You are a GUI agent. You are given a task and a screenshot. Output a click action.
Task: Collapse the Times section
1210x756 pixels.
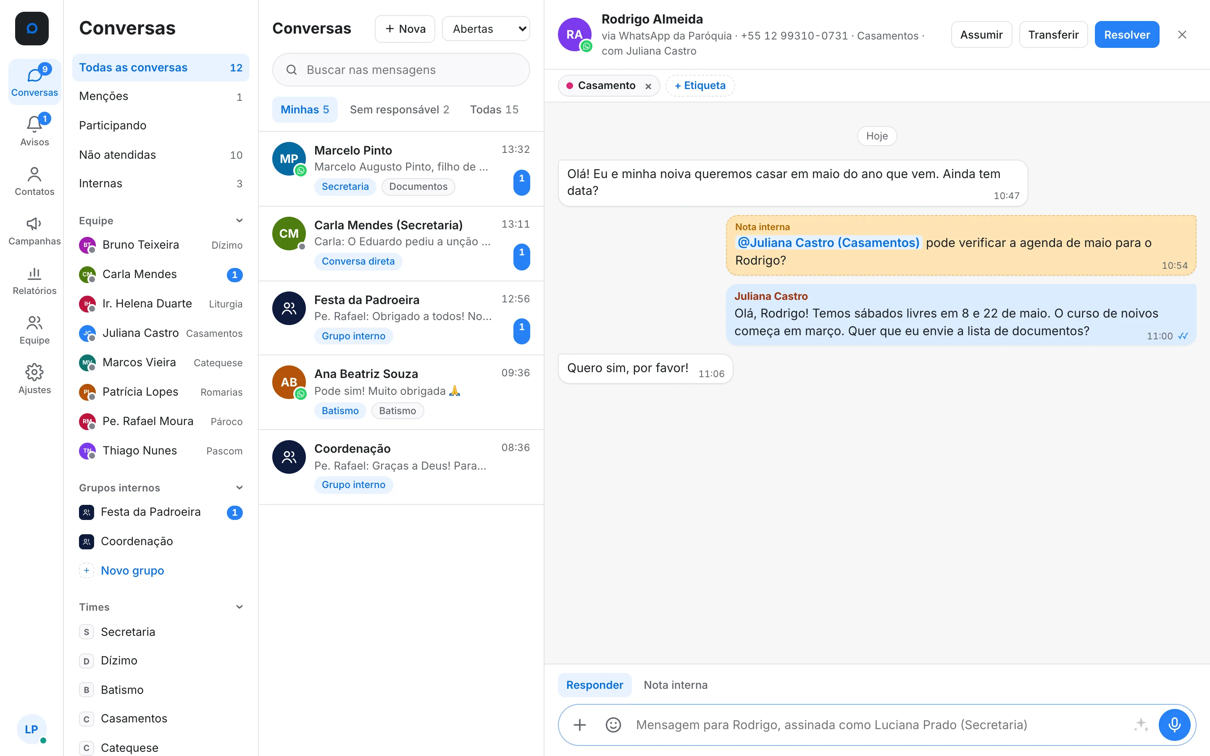point(239,607)
